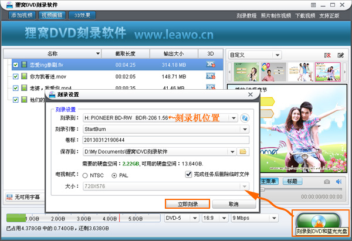Screen dimensions: 352x241
Task: Select the balloons menu template thumbnail
Action: point(273,72)
